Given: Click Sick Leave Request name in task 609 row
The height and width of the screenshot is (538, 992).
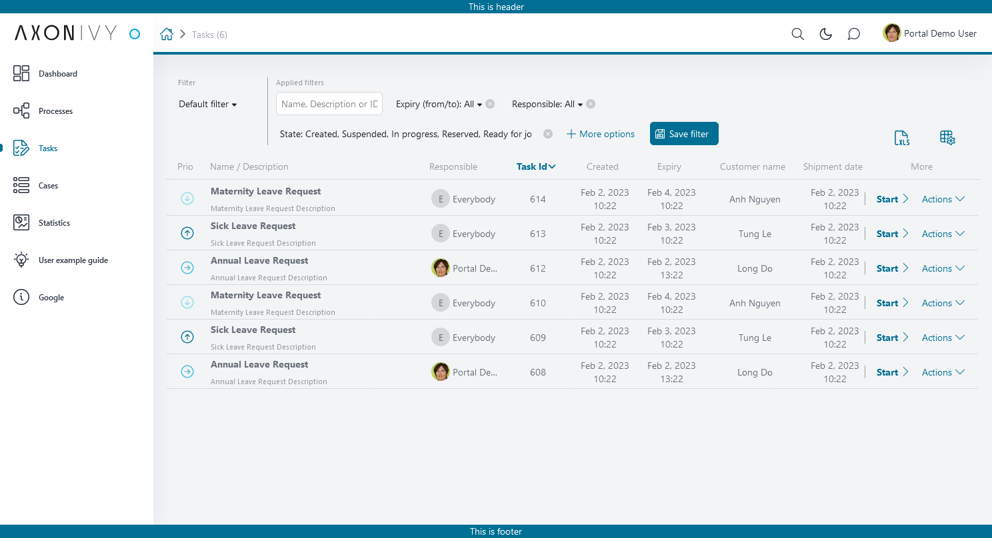Looking at the screenshot, I should pyautogui.click(x=253, y=330).
